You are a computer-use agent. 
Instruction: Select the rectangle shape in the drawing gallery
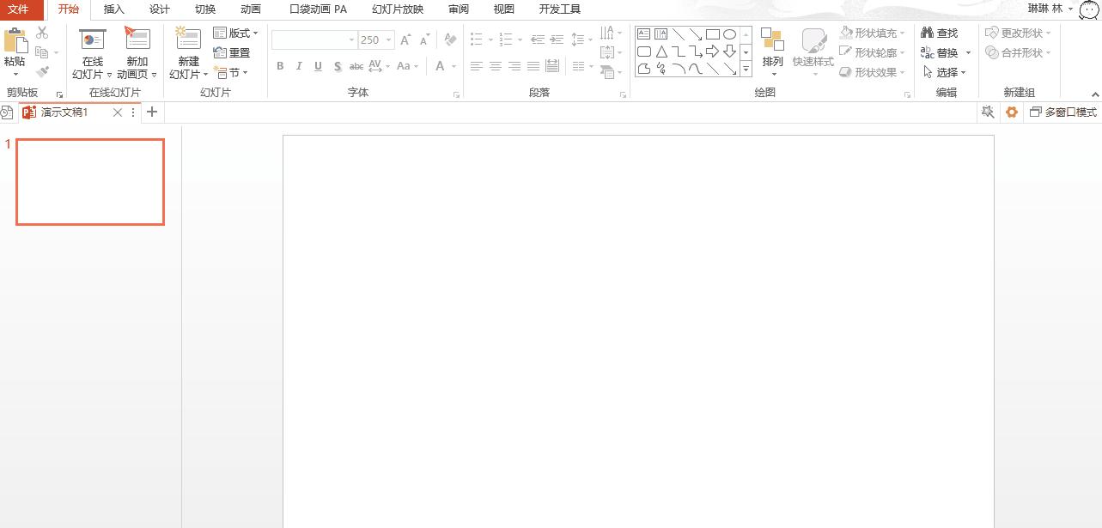click(x=713, y=34)
